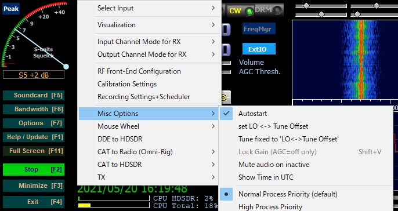Click the squelch knob on the S-meter
The height and width of the screenshot is (211, 398).
[x=66, y=67]
